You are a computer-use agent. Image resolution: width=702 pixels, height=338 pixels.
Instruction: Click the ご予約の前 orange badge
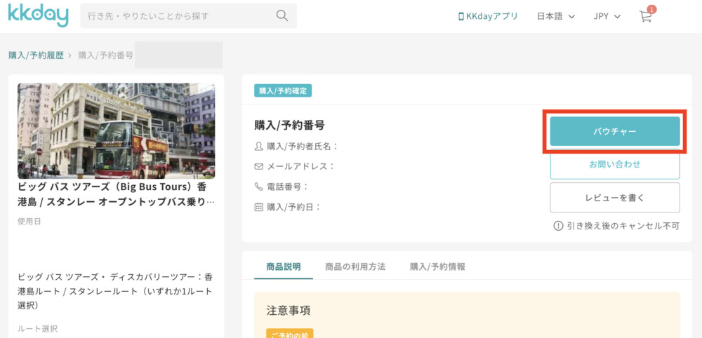[x=290, y=334]
